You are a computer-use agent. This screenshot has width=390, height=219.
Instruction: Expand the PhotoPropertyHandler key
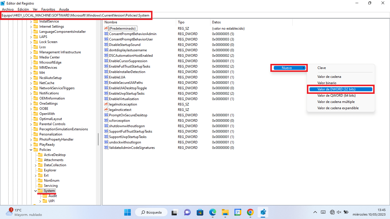[31, 139]
